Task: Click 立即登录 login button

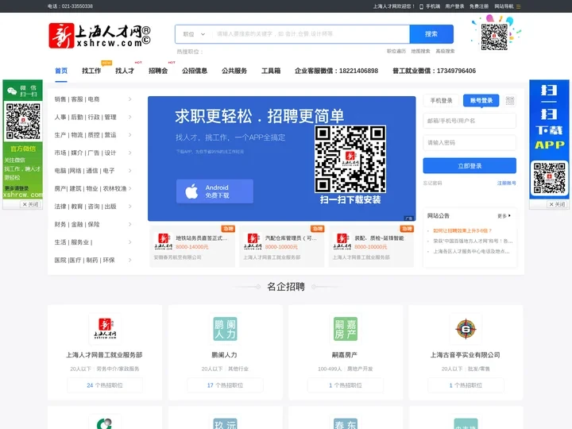Action: [x=470, y=166]
